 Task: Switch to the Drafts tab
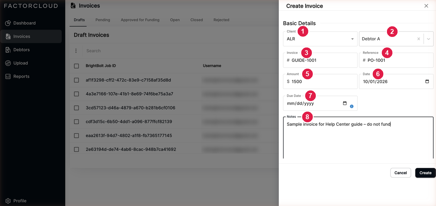pos(79,20)
